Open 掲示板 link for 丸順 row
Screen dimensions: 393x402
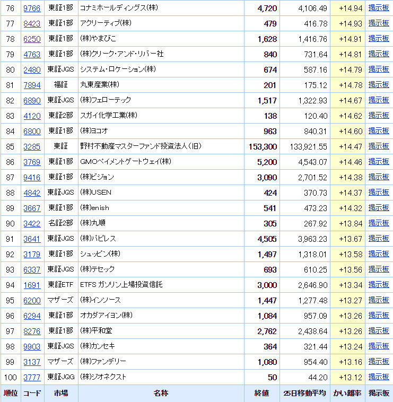(x=379, y=223)
